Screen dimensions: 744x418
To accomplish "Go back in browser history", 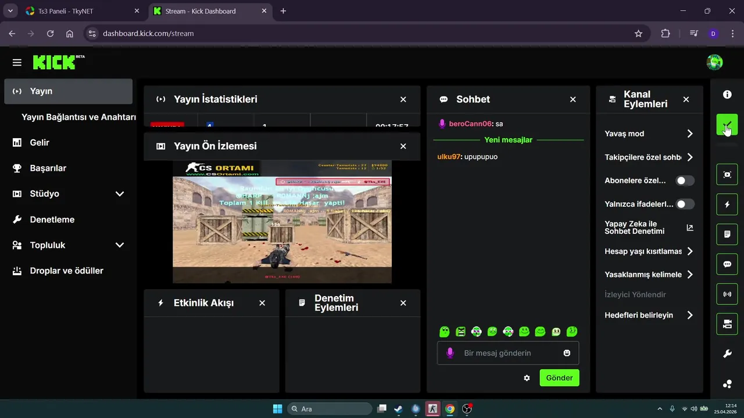I will (12, 34).
